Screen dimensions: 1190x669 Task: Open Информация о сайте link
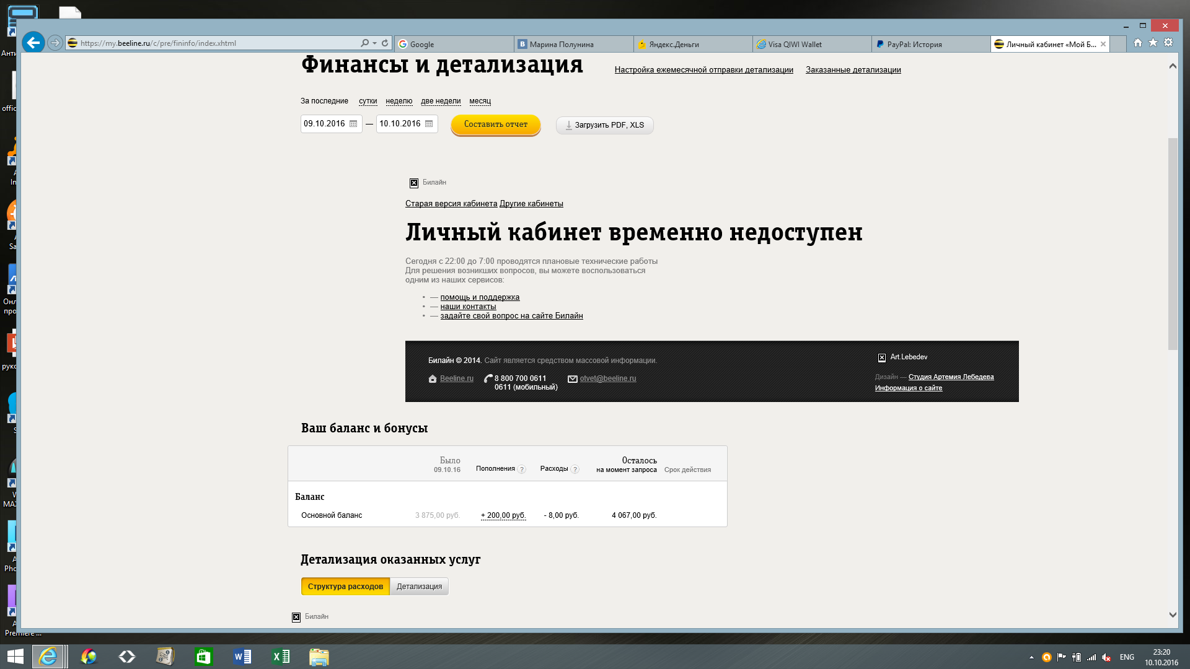pos(908,388)
